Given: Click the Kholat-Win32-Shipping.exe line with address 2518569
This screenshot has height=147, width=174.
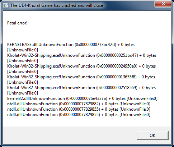Looking at the screenshot, I should coord(81,88).
